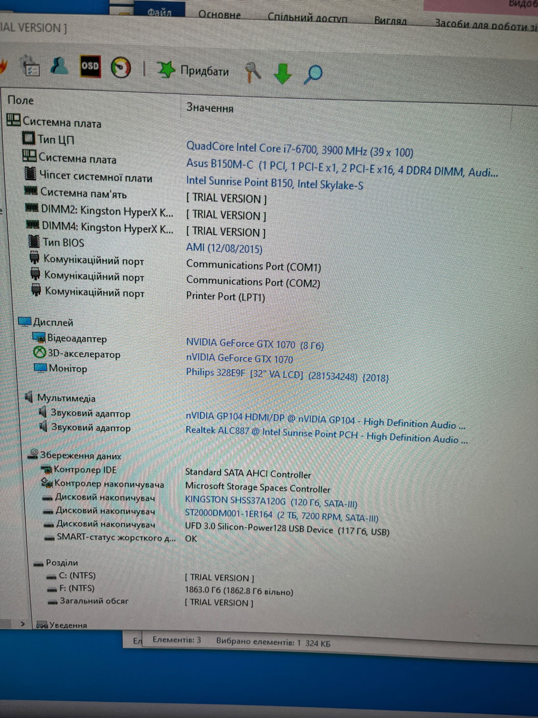
Task: Click the Поле column header
Action: [21, 100]
